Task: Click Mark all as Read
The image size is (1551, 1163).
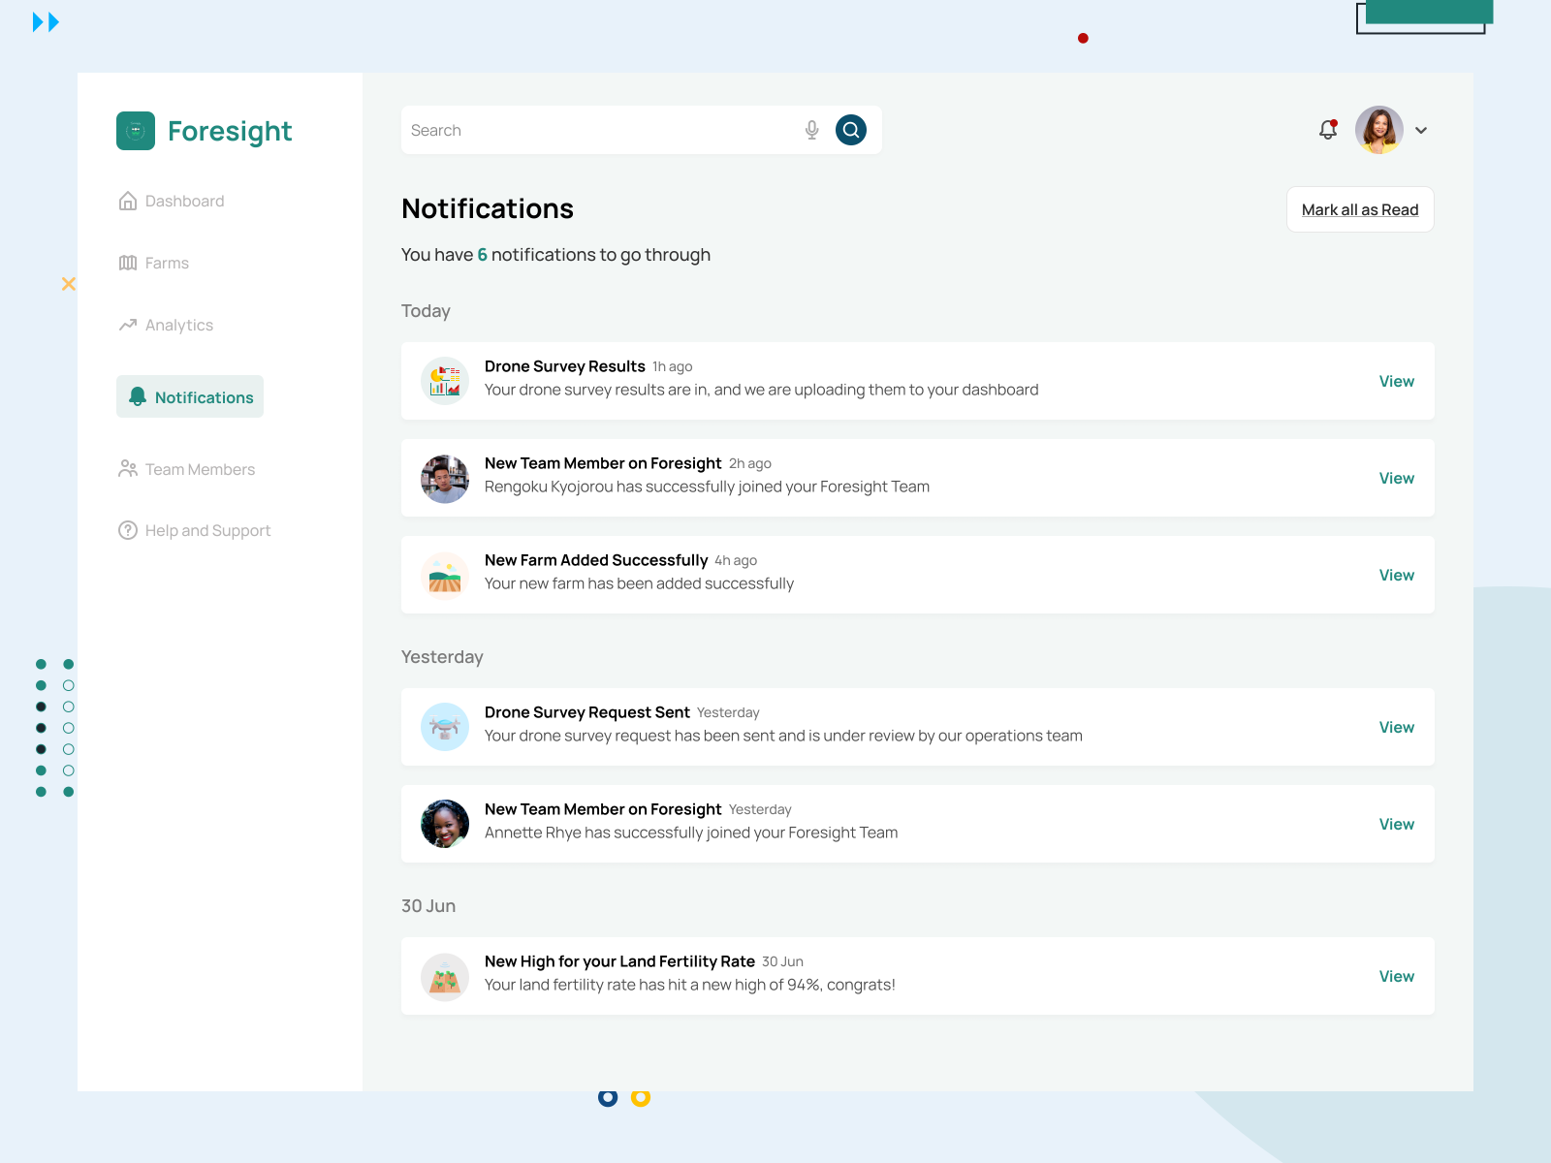Action: 1360,209
